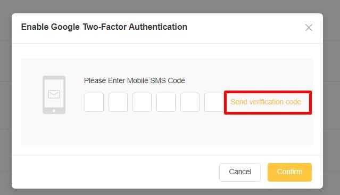
Task: Click the mobile phone illustration icon
Action: tap(54, 95)
